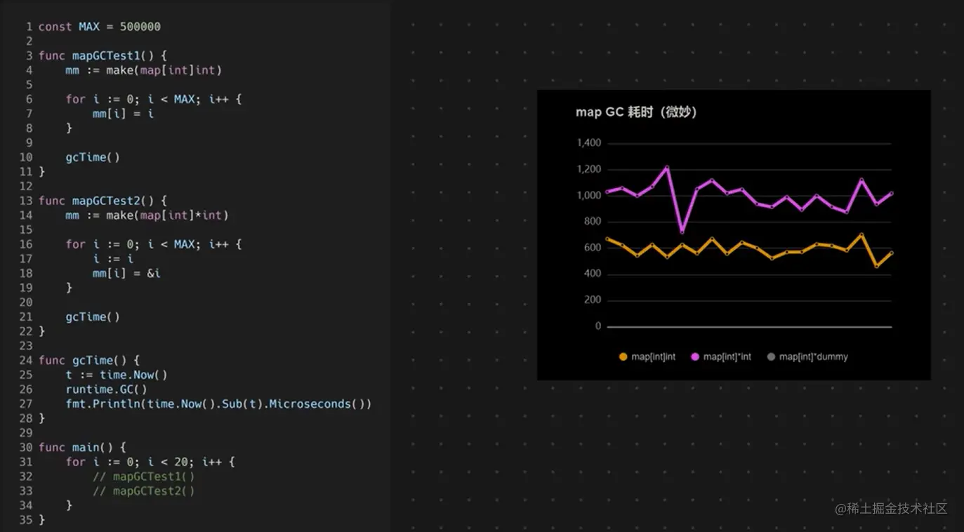Click the line "mm := make(map[int]int)"
This screenshot has height=532, width=964.
(x=144, y=70)
